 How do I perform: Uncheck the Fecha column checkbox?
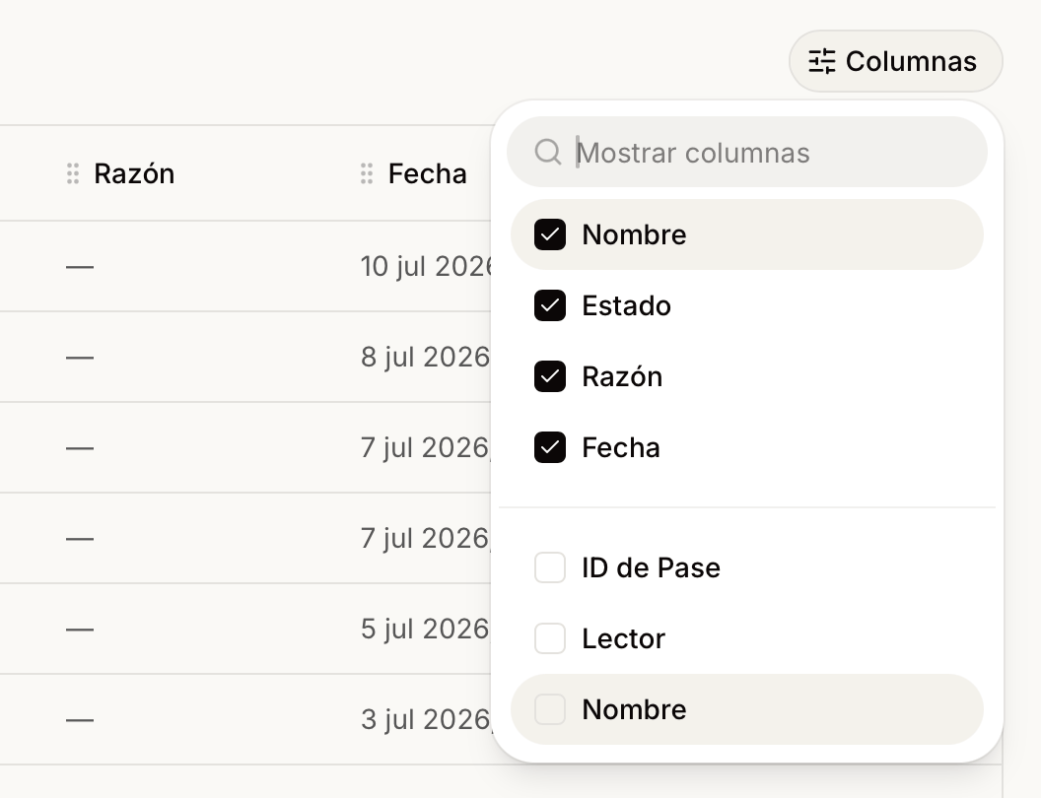550,447
